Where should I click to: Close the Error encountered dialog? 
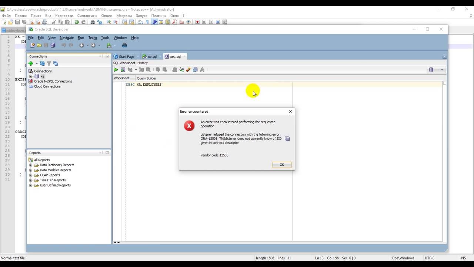click(290, 111)
